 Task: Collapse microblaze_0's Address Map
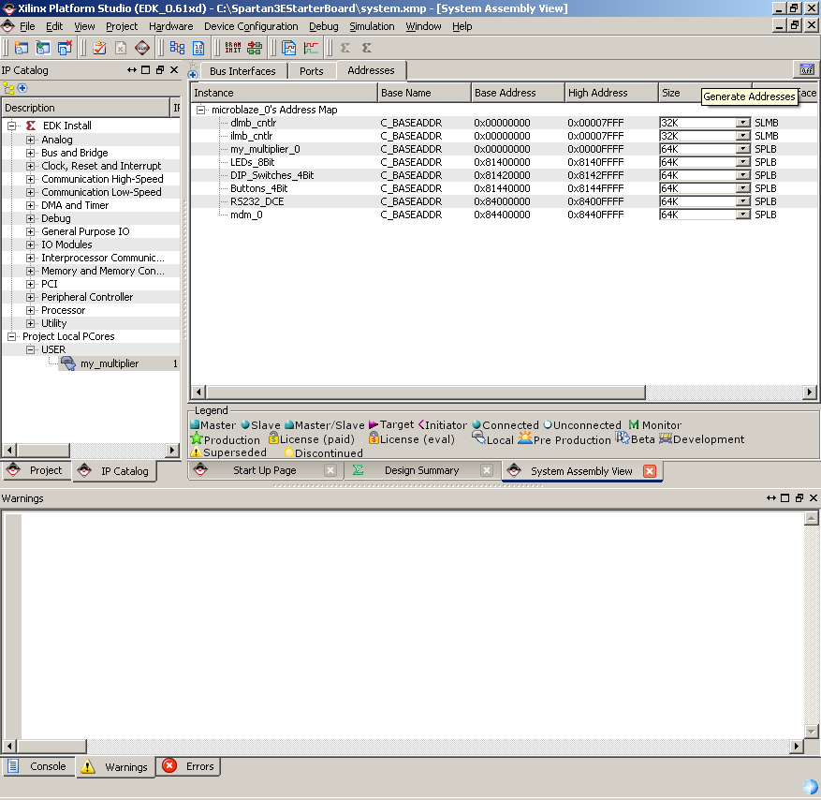(x=200, y=110)
